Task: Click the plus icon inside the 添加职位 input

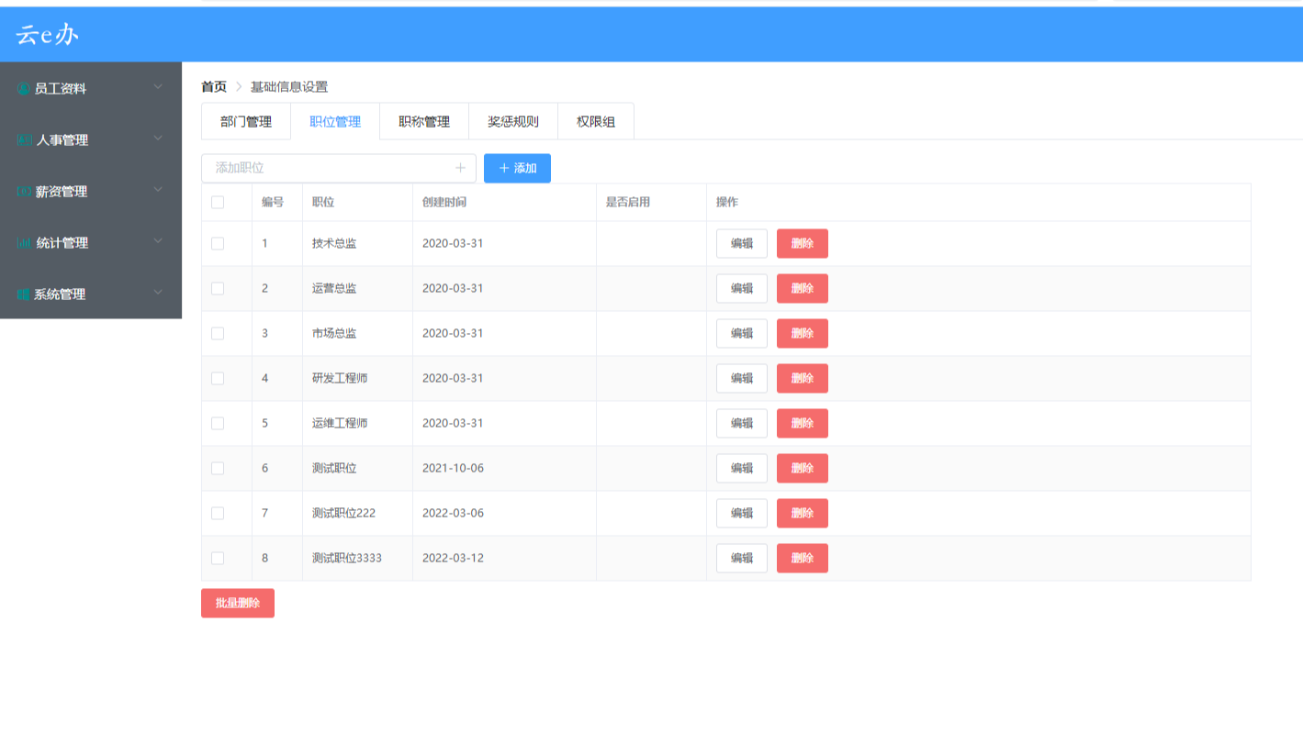Action: (461, 168)
